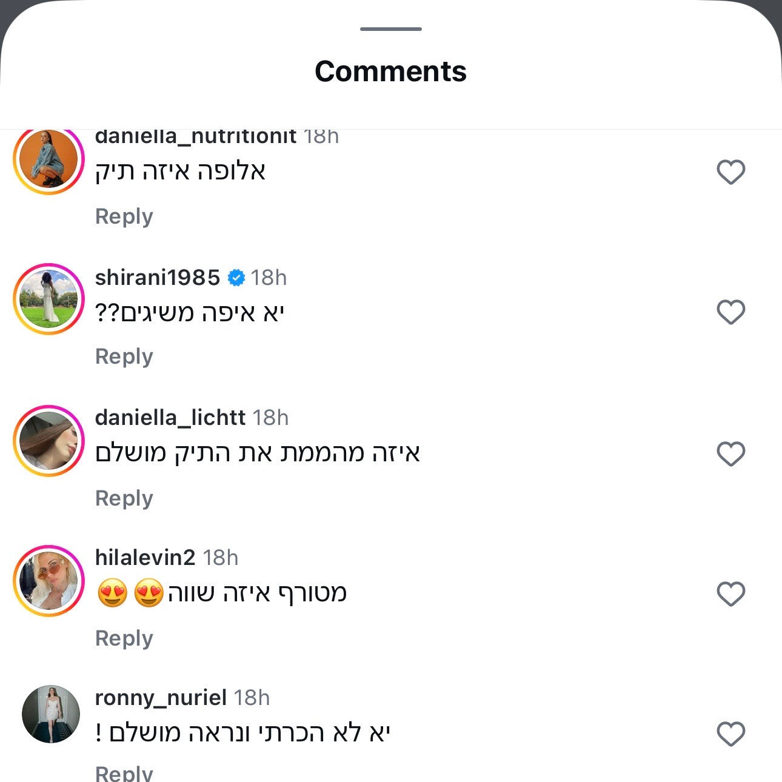782x782 pixels.
Task: Reply to ronny_nuriel's comment
Action: [124, 772]
